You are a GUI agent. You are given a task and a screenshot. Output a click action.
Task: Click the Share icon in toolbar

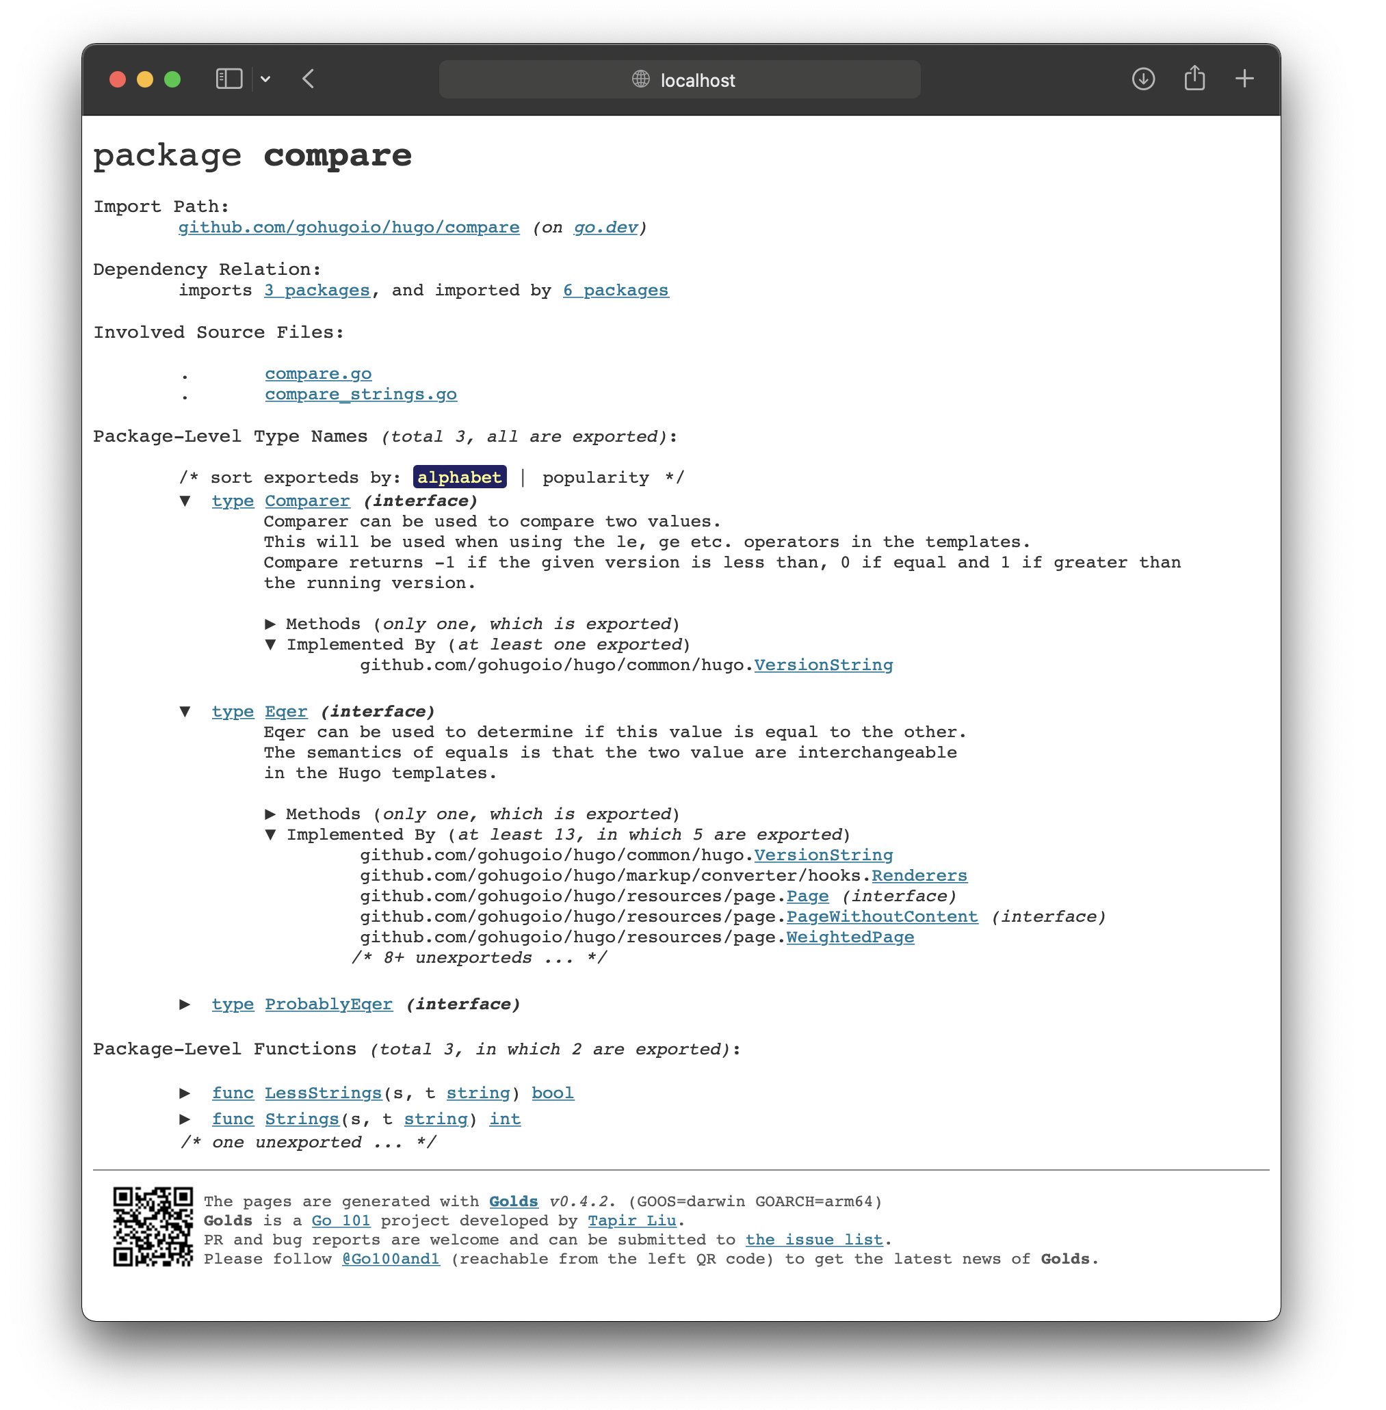pyautogui.click(x=1194, y=79)
